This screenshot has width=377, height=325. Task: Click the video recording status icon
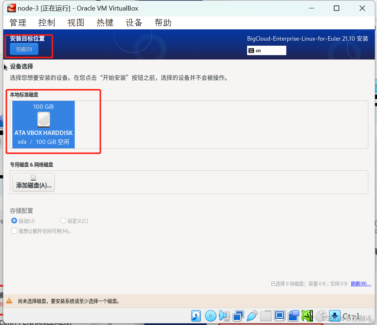(x=293, y=316)
